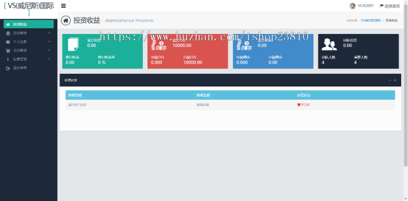Click the 2019/11/07 date cell
The image size is (408, 201).
coord(77,105)
